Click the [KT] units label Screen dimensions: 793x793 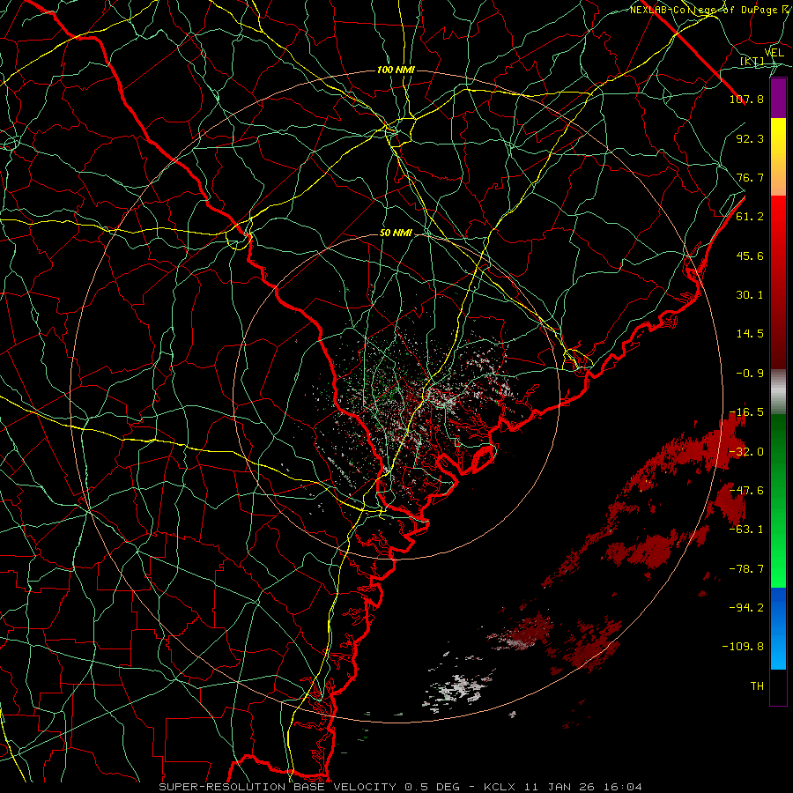click(x=752, y=62)
